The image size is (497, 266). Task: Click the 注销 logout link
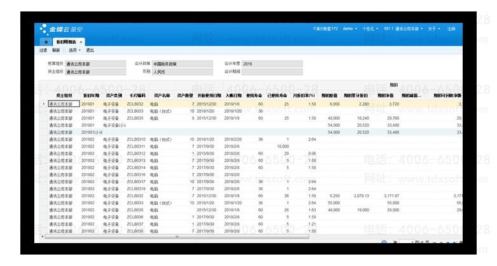coord(451,29)
